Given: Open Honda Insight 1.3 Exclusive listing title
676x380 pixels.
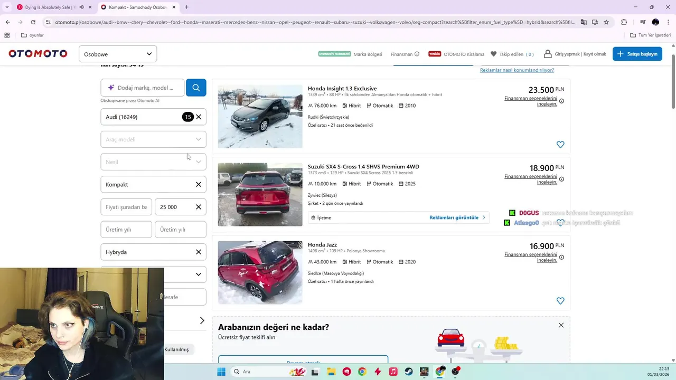Looking at the screenshot, I should 342,89.
